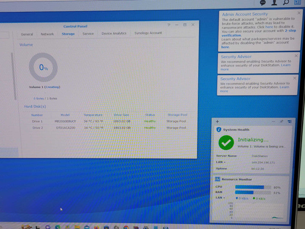Image resolution: width=305 pixels, height=229 pixels.
Task: Open Microsoft Store on the taskbar
Action: (106, 227)
